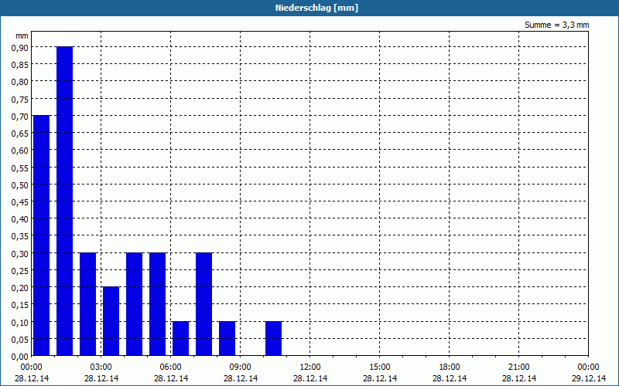The height and width of the screenshot is (386, 619).
Task: Select the 0,40 y-axis label
Action: (x=20, y=219)
